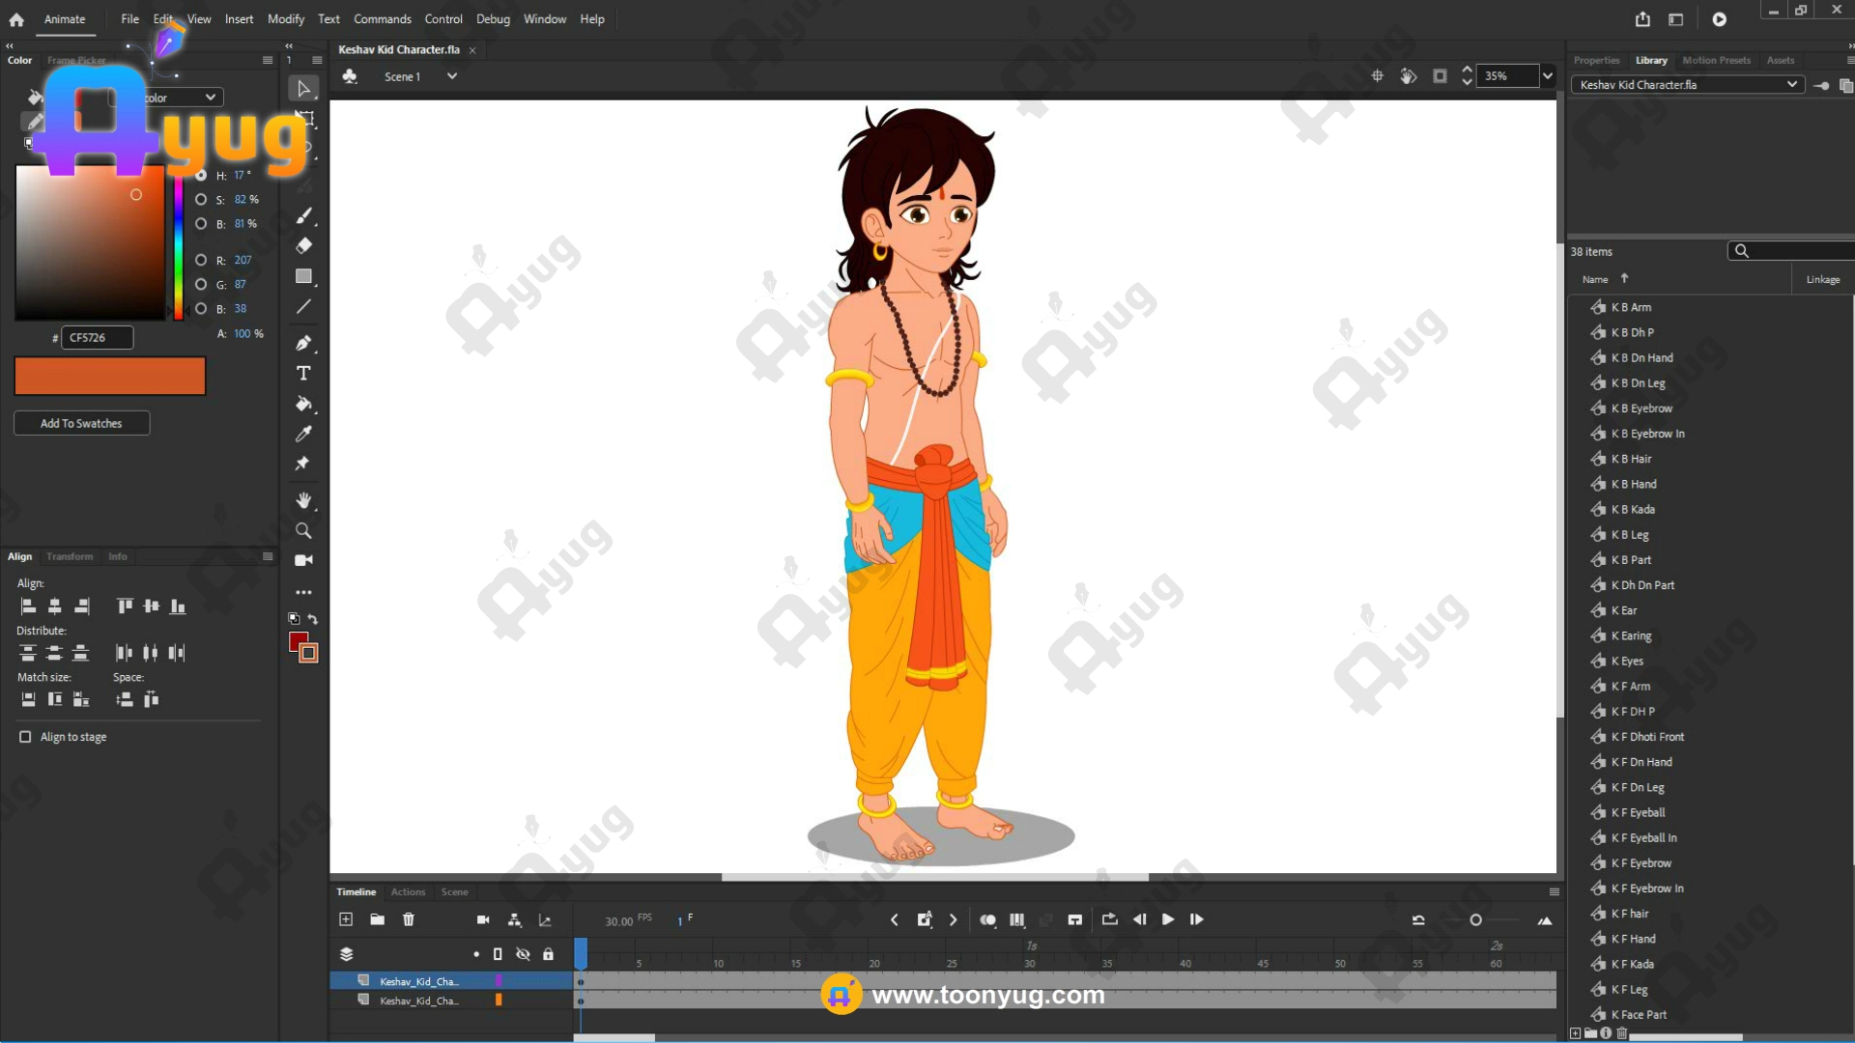Select the Red channel radio button
Viewport: 1855px width, 1043px height.
[201, 260]
